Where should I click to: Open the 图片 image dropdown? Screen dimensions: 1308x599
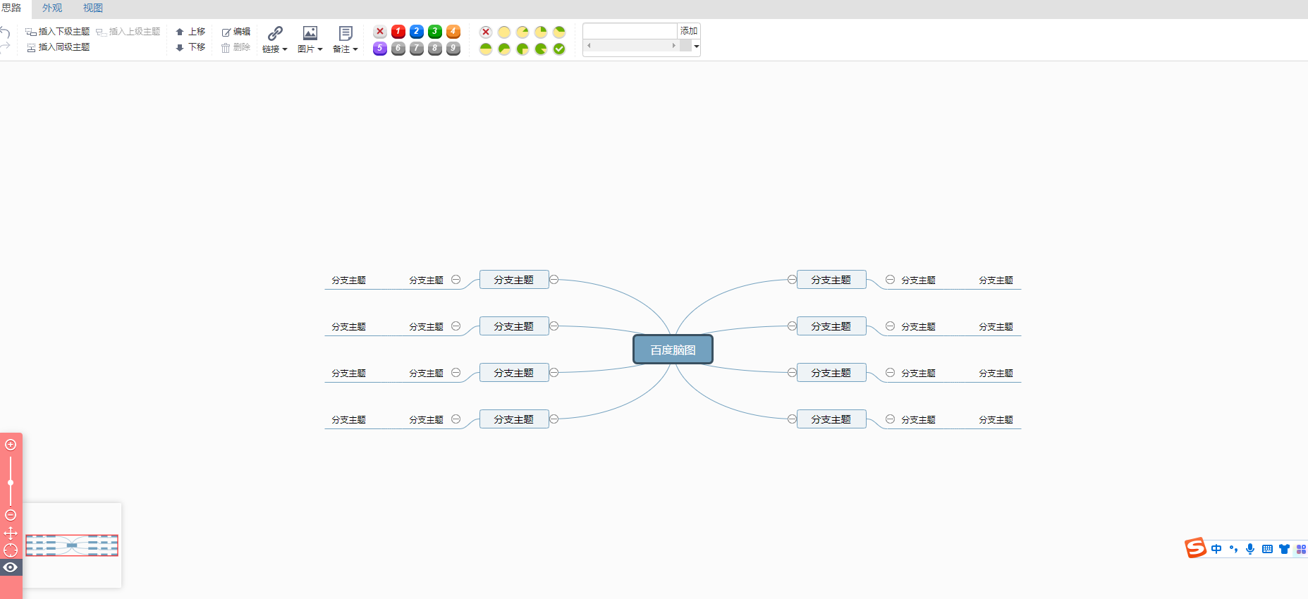tap(310, 39)
